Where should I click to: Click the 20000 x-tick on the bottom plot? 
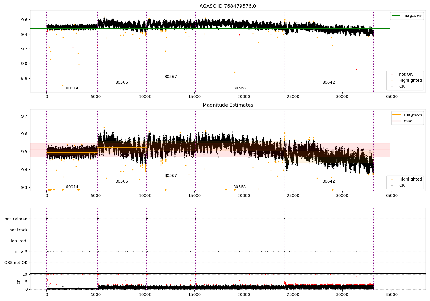click(x=244, y=294)
